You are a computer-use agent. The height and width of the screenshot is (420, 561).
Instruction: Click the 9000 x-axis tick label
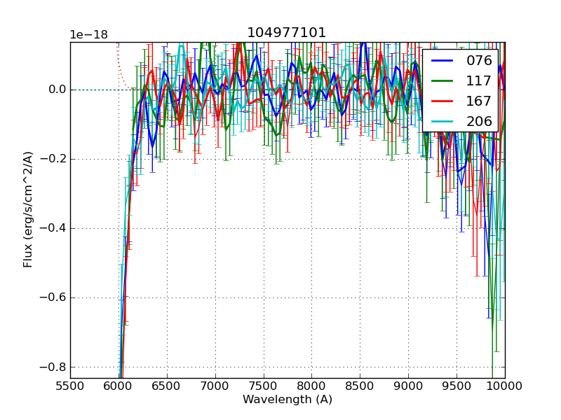pos(408,386)
